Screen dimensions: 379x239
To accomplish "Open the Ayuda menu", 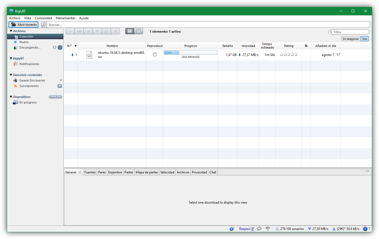I will [x=84, y=18].
